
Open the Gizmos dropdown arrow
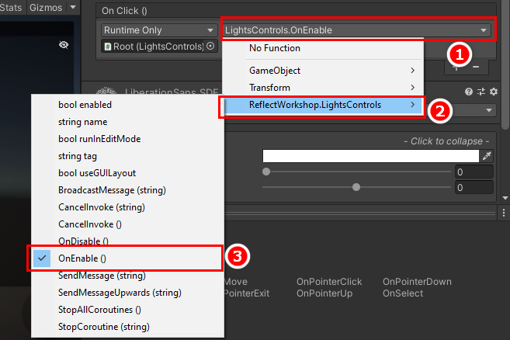[73, 7]
